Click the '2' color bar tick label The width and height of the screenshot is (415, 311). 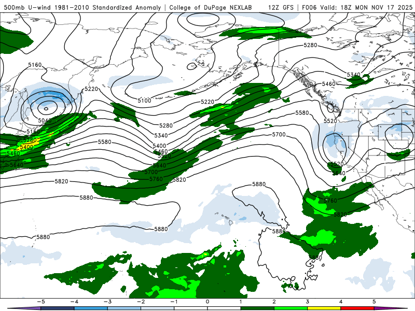tap(274, 302)
